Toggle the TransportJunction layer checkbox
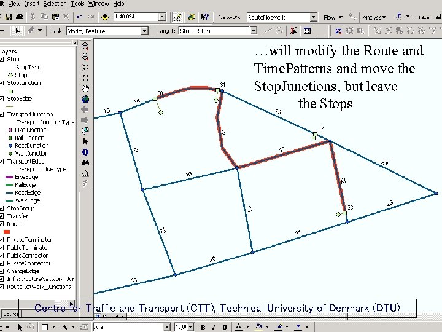This screenshot has width=442, height=332. point(2,114)
